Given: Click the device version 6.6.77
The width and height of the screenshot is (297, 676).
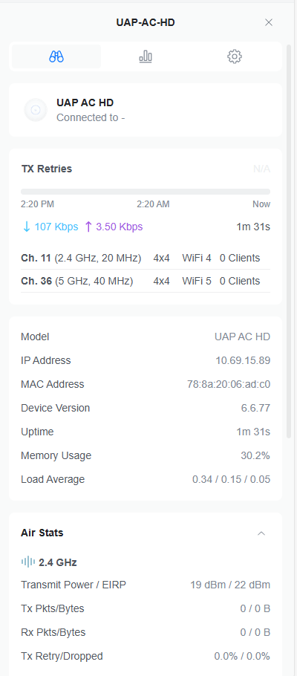Looking at the screenshot, I should [255, 408].
